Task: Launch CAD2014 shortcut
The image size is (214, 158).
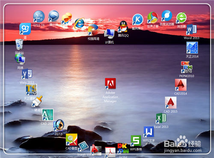Action: [x=181, y=85]
